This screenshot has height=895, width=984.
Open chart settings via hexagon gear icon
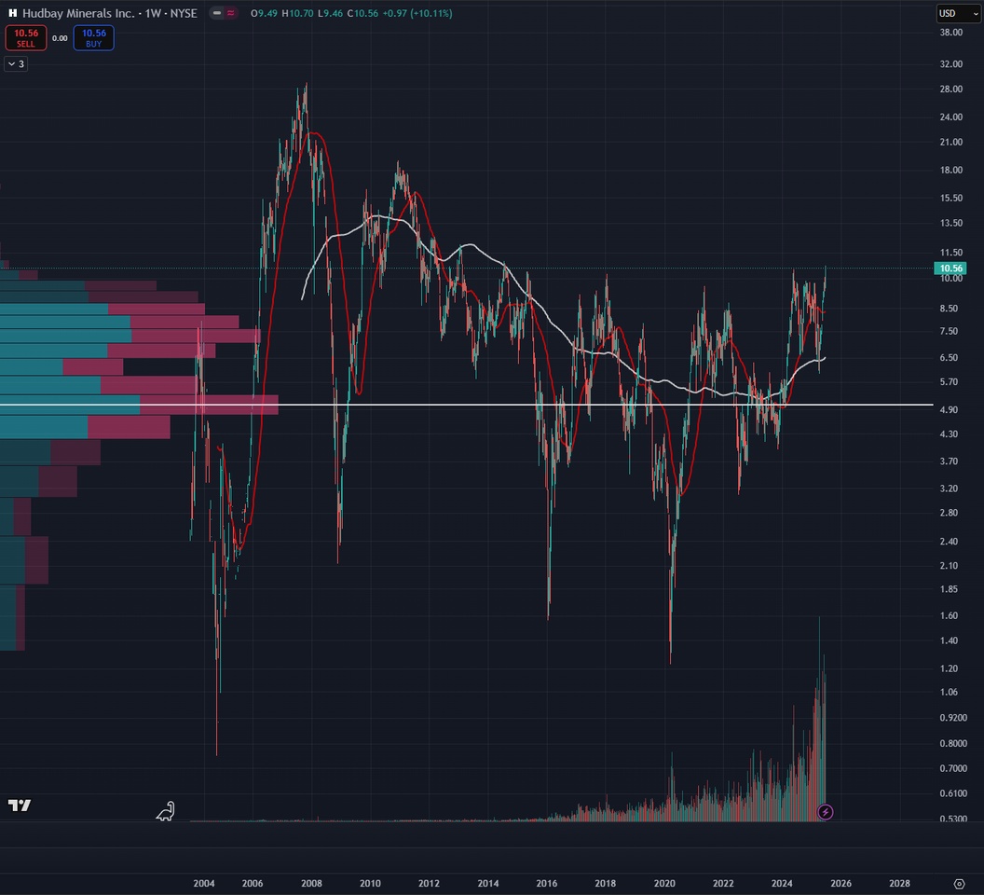(x=959, y=883)
